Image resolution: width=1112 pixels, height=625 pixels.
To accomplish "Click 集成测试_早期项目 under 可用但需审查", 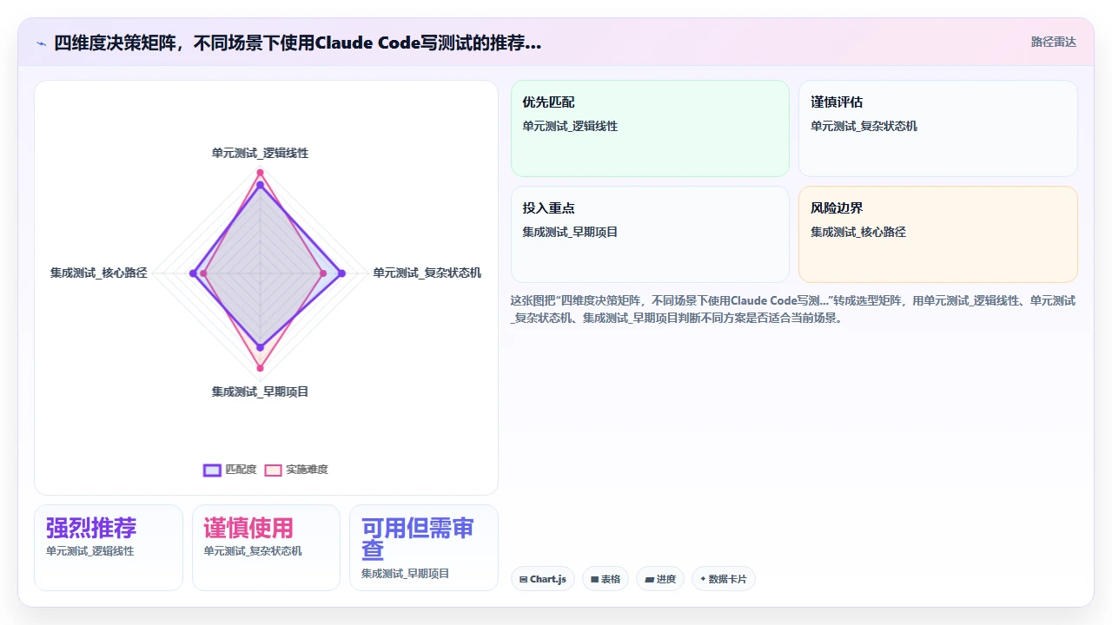I will [x=406, y=574].
